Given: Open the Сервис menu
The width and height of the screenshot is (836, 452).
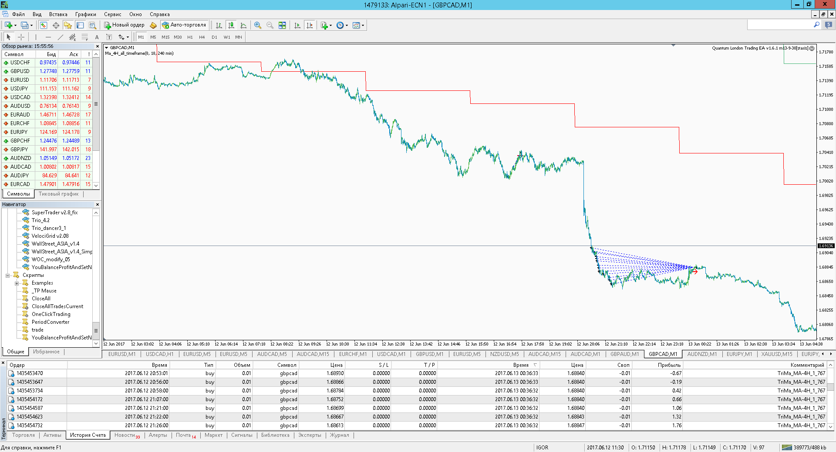Looking at the screenshot, I should click(112, 14).
